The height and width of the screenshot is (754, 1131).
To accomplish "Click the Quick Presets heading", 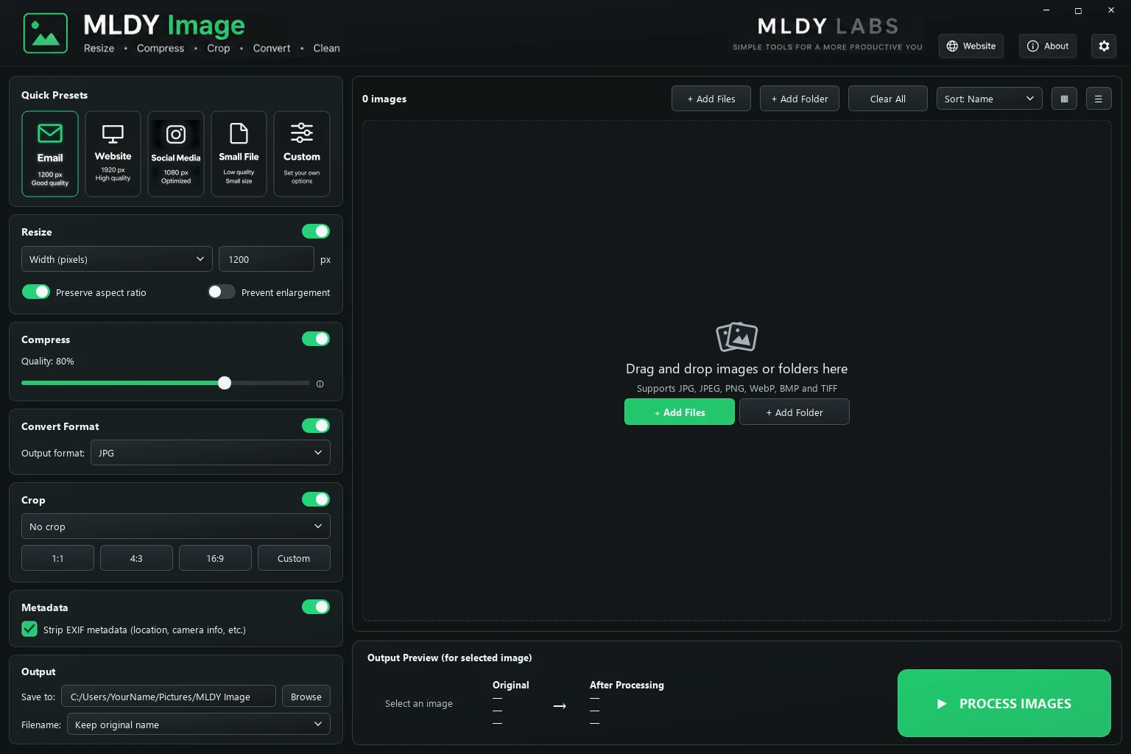I will click(x=54, y=95).
